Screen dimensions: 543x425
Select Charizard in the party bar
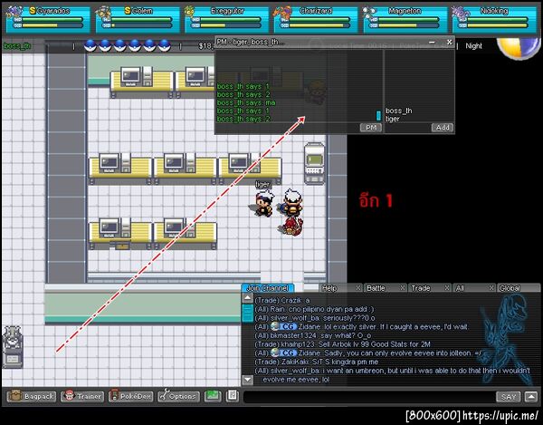coord(316,19)
